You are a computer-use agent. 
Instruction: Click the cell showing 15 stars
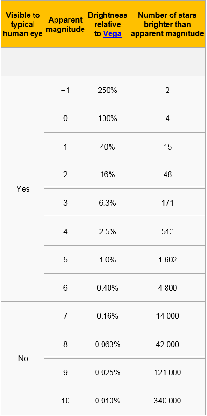(x=167, y=146)
